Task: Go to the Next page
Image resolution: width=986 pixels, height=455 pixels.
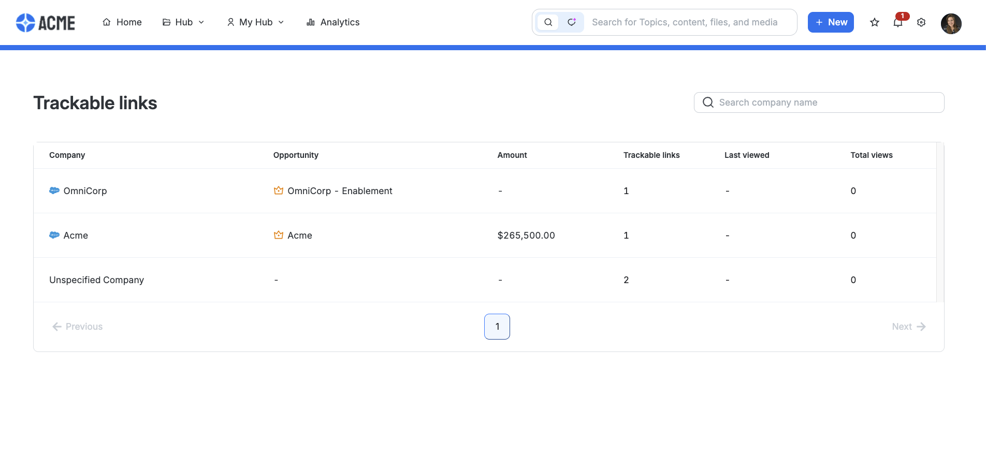Action: click(909, 327)
